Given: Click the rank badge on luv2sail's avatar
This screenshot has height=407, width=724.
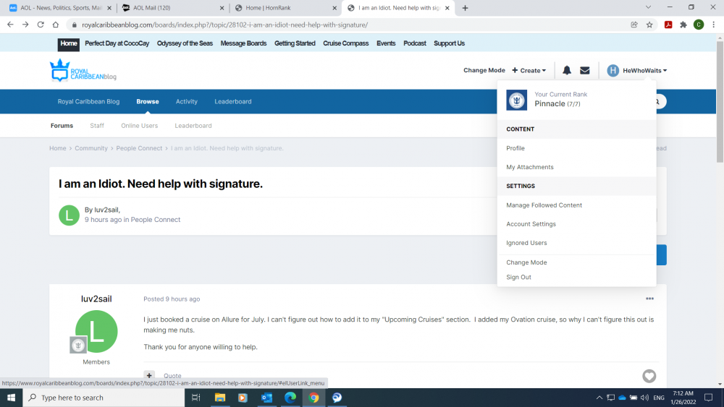Looking at the screenshot, I should click(78, 345).
